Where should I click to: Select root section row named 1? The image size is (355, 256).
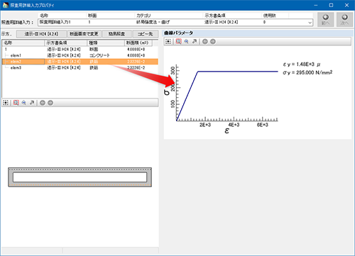pyautogui.click(x=80, y=49)
